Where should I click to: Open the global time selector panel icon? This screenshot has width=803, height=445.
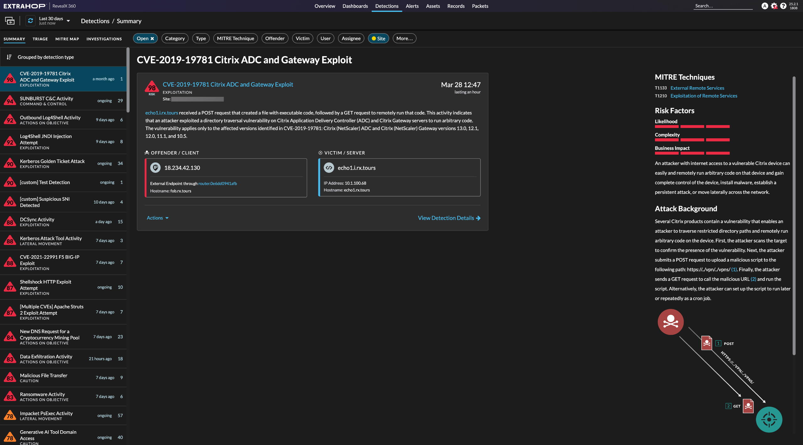coord(10,21)
